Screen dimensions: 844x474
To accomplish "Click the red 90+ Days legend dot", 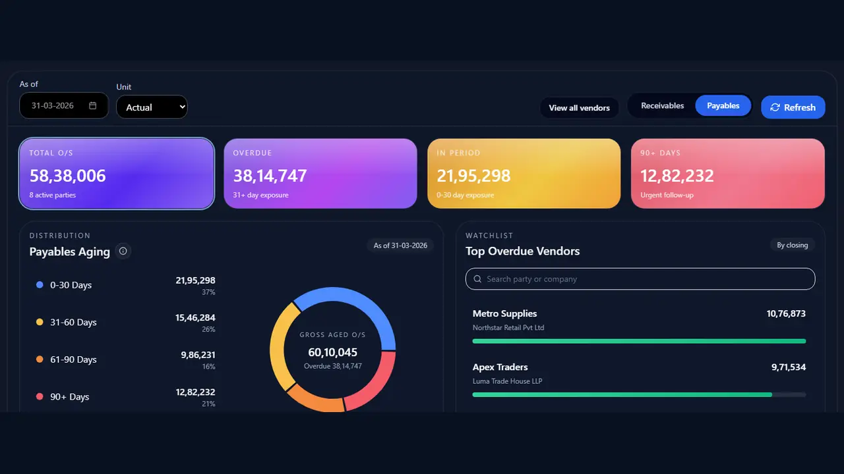I will coord(40,396).
